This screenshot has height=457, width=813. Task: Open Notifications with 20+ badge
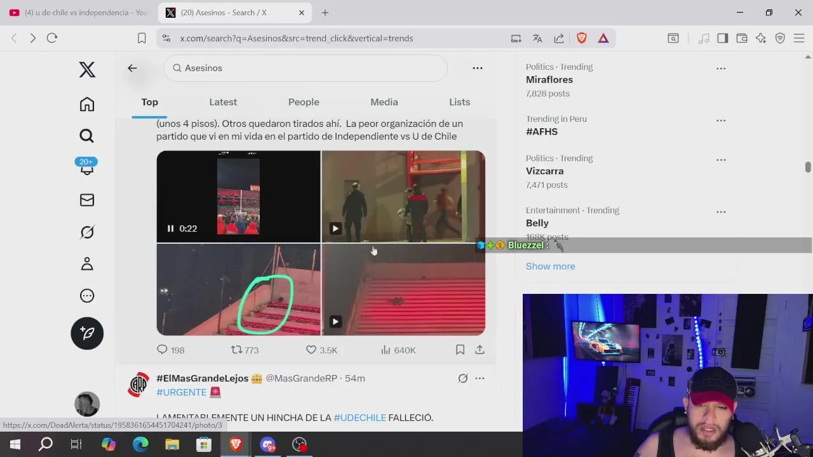tap(87, 168)
